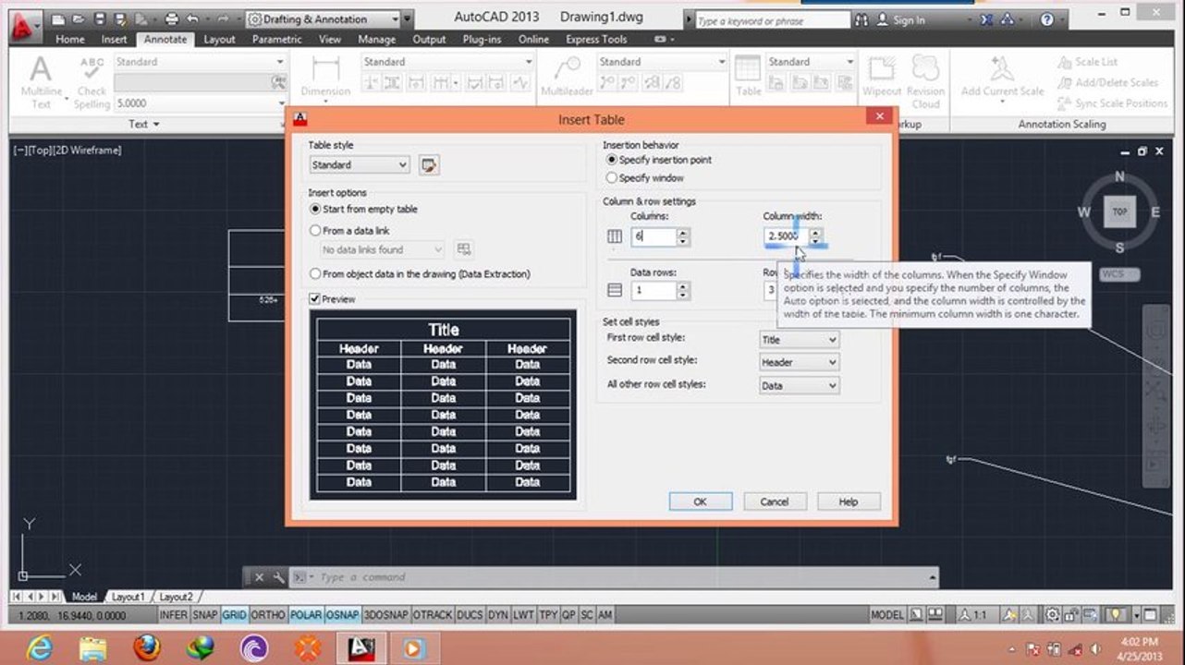This screenshot has height=665, width=1185.
Task: Click the Undo arrow in Quick Access toolbar
Action: pos(192,18)
